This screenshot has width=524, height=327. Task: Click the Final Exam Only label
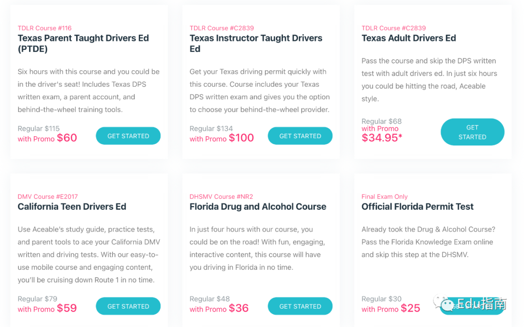pos(384,197)
